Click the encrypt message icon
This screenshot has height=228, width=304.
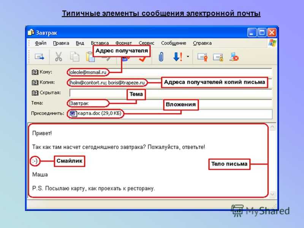(x=218, y=57)
